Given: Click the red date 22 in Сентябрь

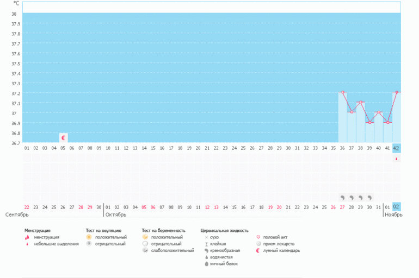Looking at the screenshot, I should (x=27, y=207).
